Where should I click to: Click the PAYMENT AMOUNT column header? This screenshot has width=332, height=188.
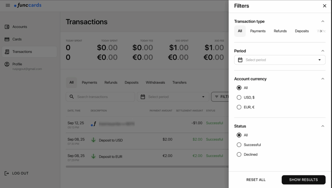point(161,111)
